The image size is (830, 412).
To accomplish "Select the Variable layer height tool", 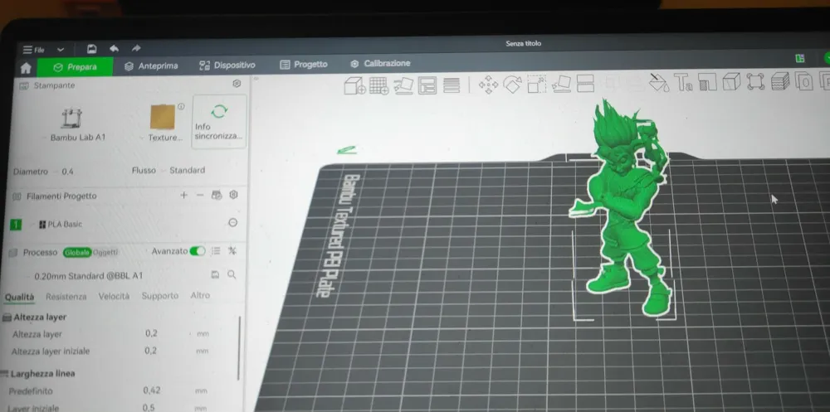I will pos(779,82).
